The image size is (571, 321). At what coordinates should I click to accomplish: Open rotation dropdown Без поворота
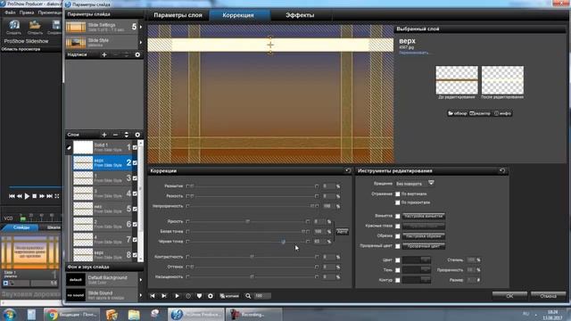coord(415,184)
